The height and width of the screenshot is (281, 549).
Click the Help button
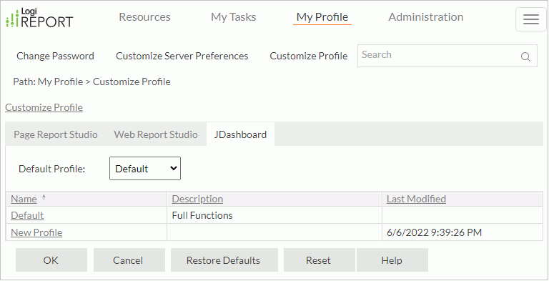pyautogui.click(x=392, y=260)
